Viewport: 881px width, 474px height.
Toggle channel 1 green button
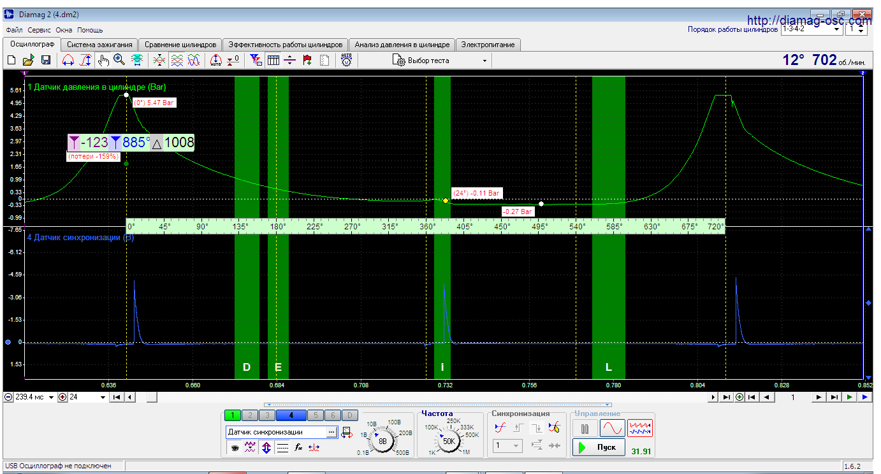[233, 415]
